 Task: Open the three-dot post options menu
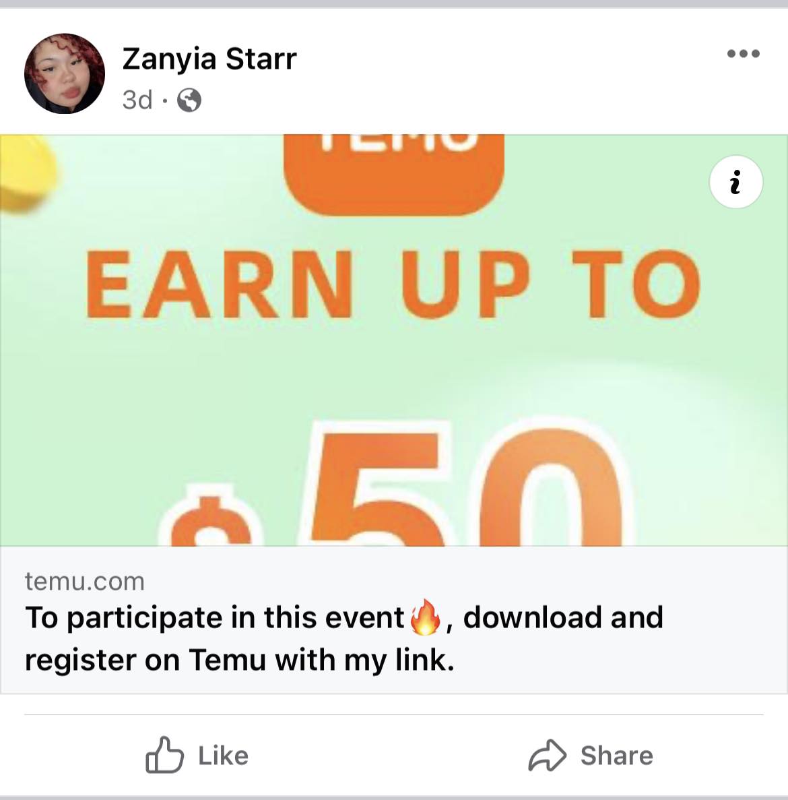[743, 53]
